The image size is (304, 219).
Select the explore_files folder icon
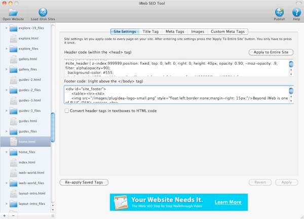point(14,49)
